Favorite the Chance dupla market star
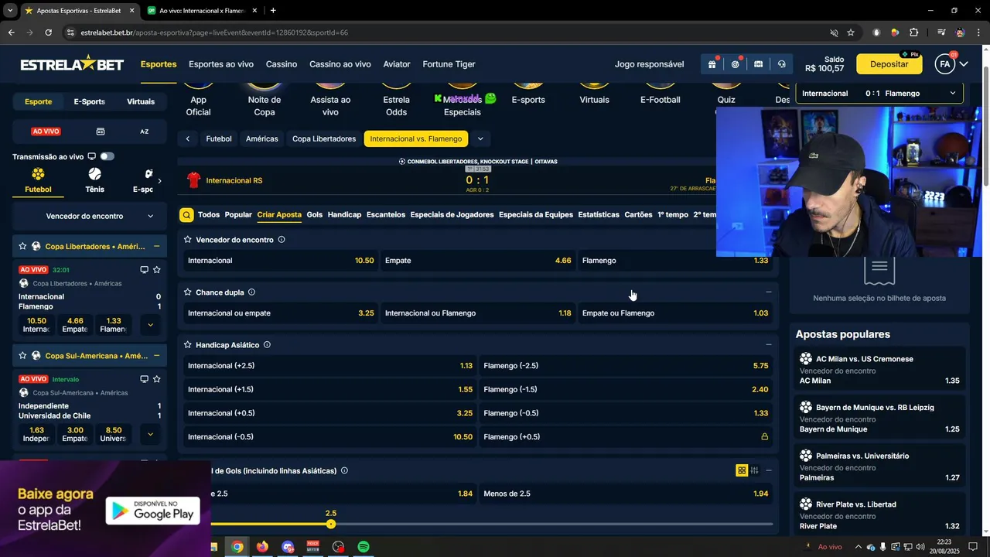Screen dimensions: 990x557 click(188, 292)
